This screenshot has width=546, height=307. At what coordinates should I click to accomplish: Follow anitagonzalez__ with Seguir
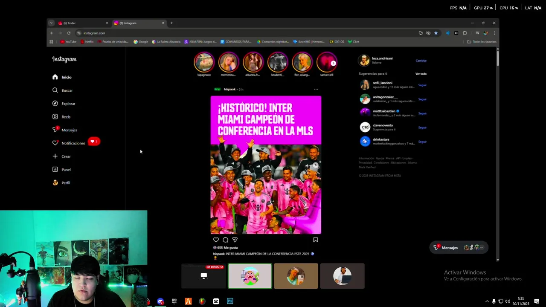[422, 99]
